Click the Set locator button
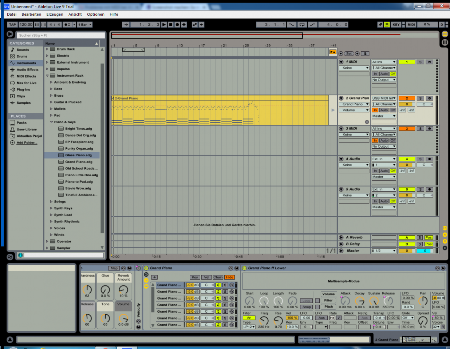This screenshot has width=450, height=349. click(x=349, y=53)
